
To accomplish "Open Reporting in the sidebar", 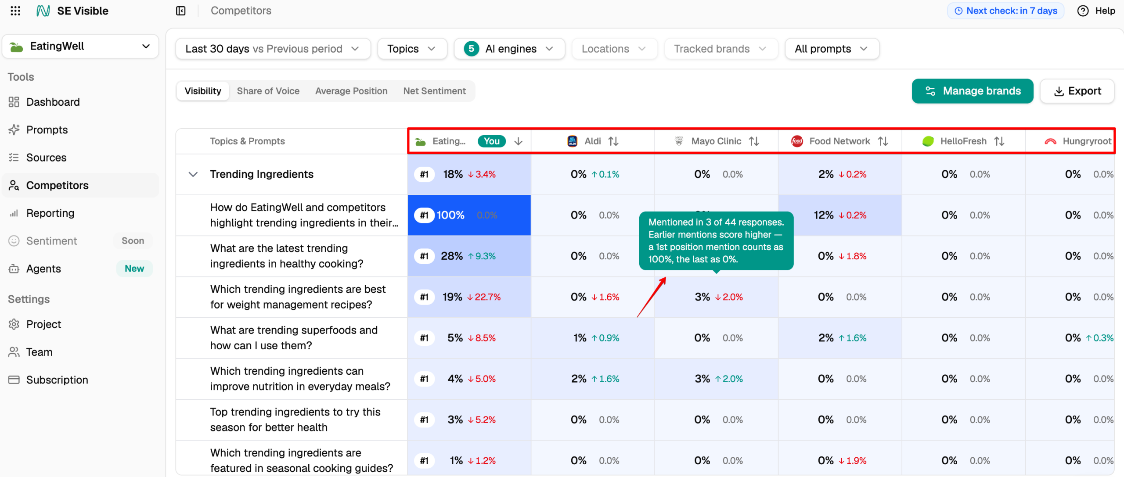I will tap(80, 213).
